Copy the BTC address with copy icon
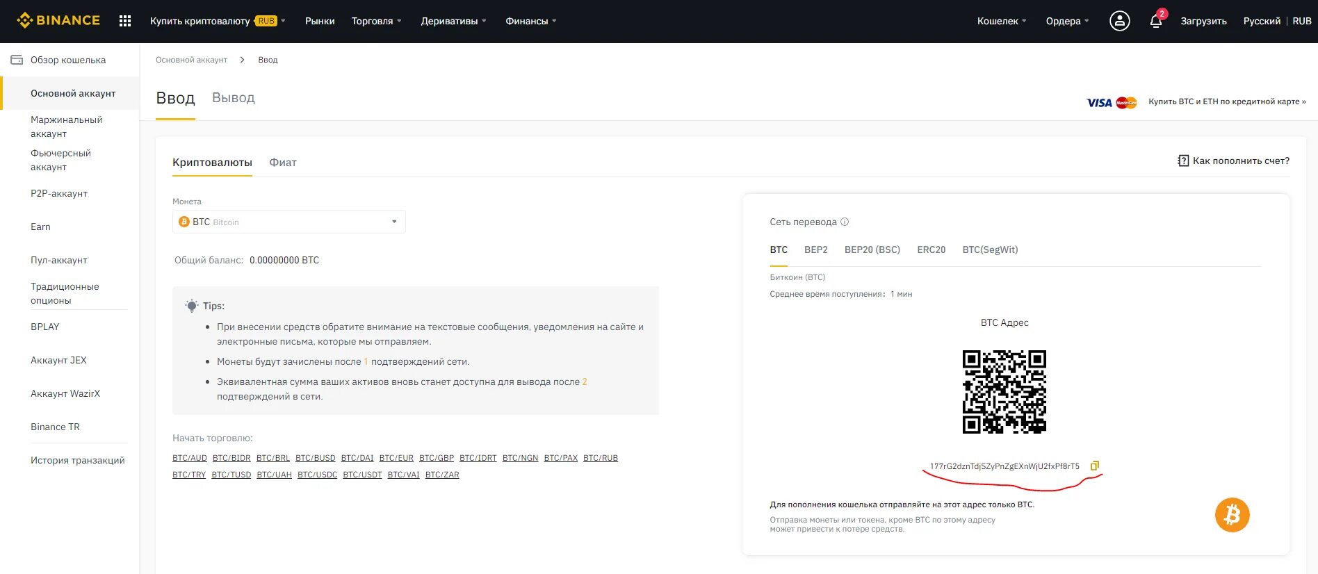Viewport: 1318px width, 574px height. pos(1094,466)
